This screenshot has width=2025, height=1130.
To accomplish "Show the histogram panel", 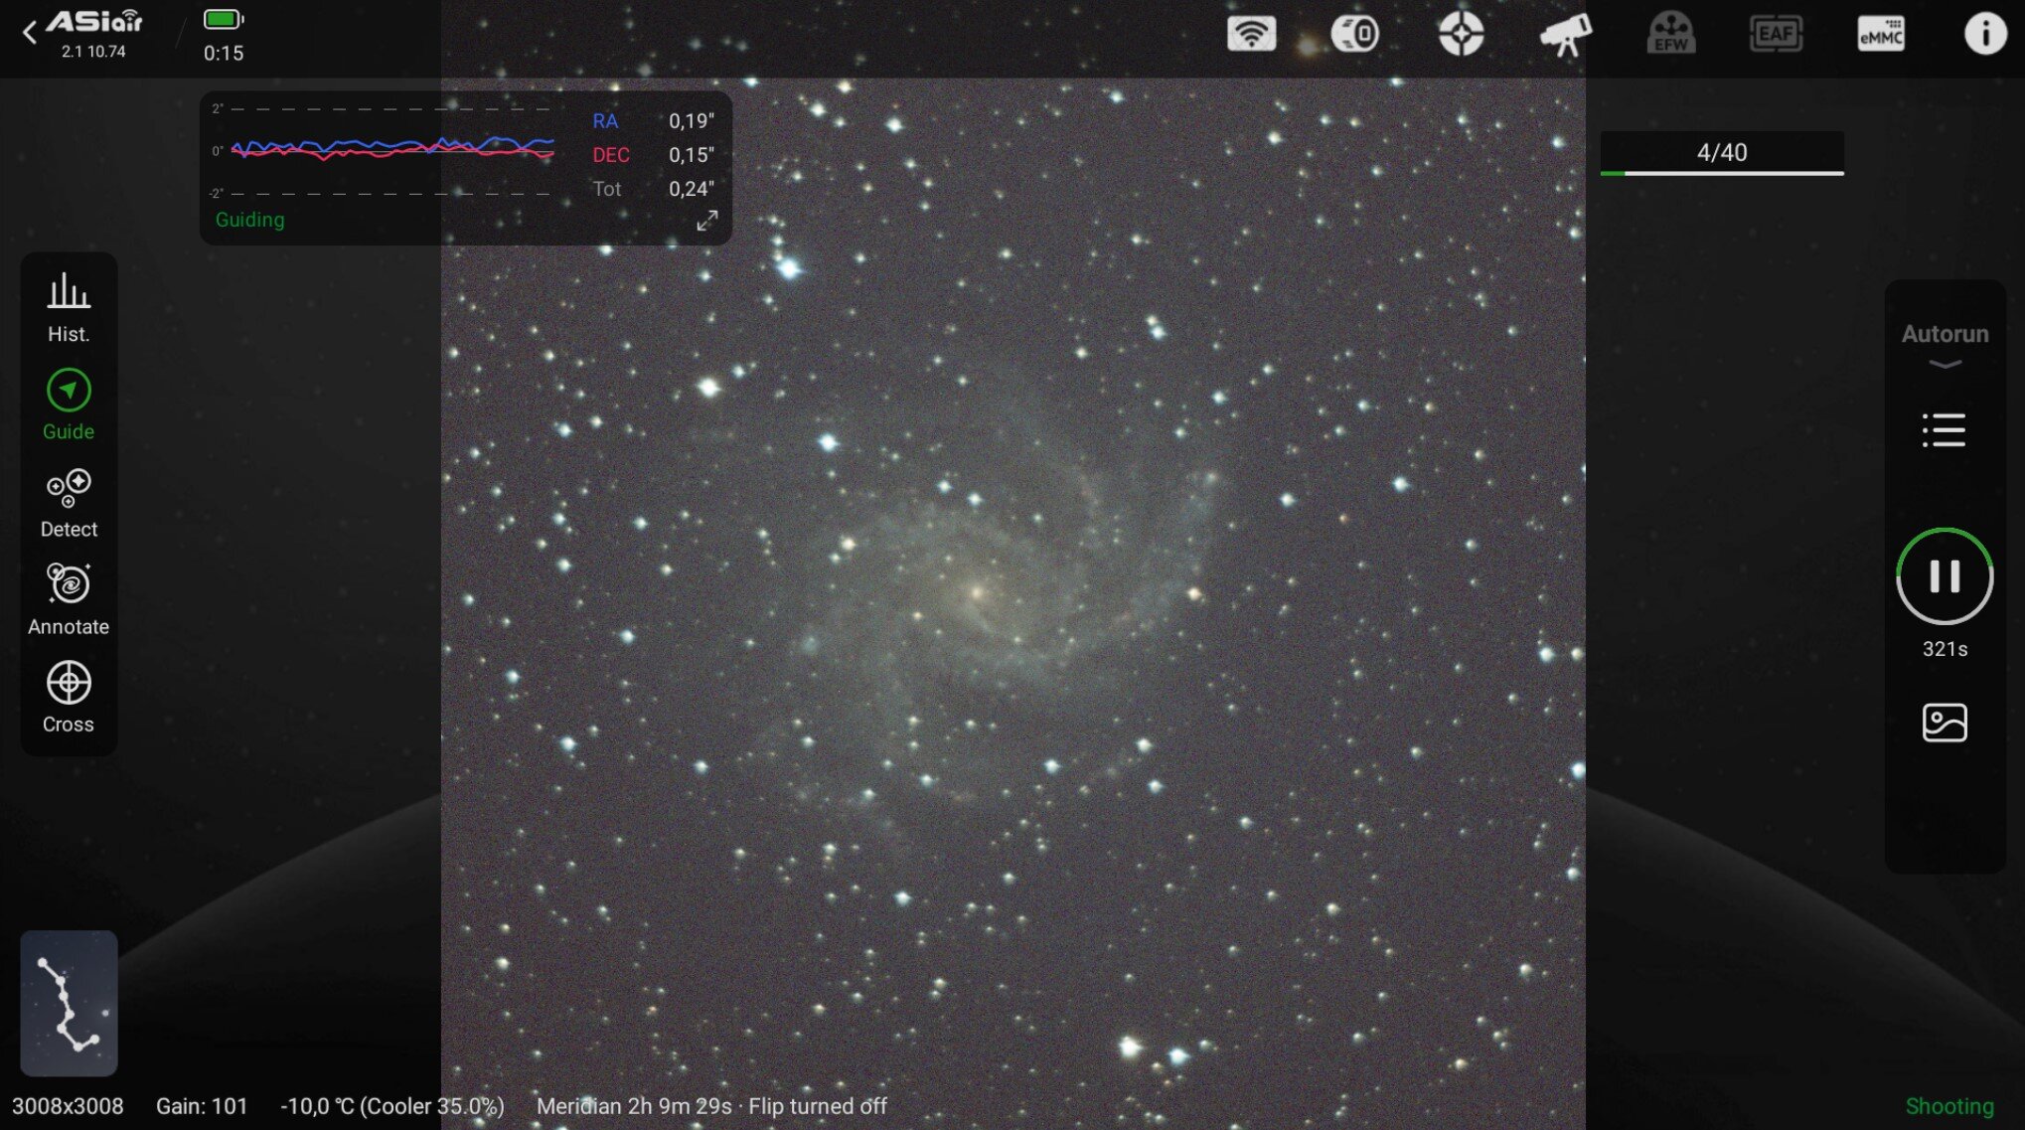I will 69,307.
